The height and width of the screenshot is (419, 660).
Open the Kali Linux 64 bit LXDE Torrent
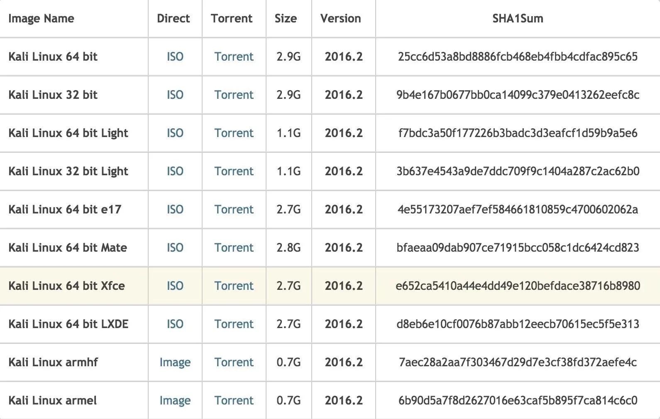pyautogui.click(x=234, y=324)
